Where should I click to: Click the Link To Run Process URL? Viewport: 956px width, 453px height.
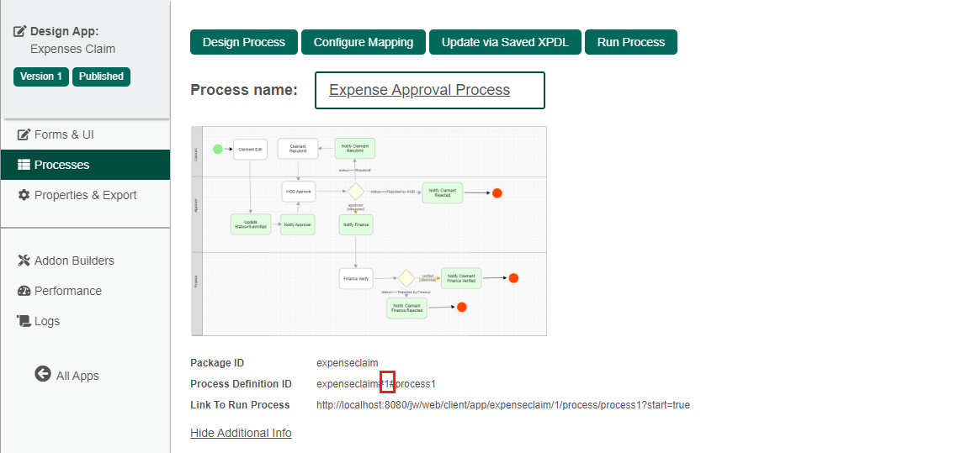point(503,405)
